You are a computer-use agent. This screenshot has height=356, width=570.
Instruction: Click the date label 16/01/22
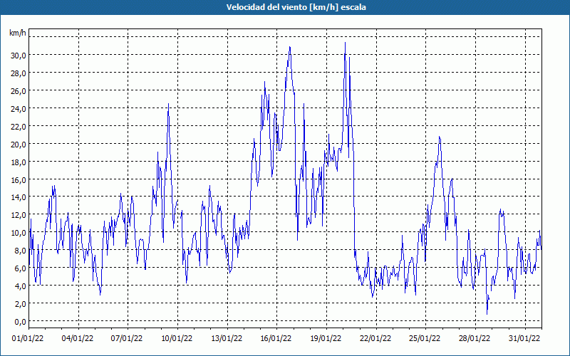[x=276, y=339]
